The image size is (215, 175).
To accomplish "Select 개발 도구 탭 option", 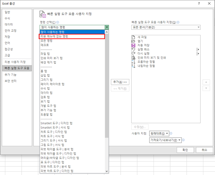I will point(72,106).
